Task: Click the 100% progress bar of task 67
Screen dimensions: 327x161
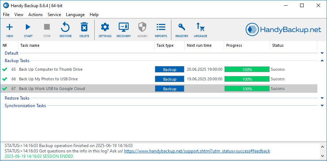Action: [x=247, y=89]
